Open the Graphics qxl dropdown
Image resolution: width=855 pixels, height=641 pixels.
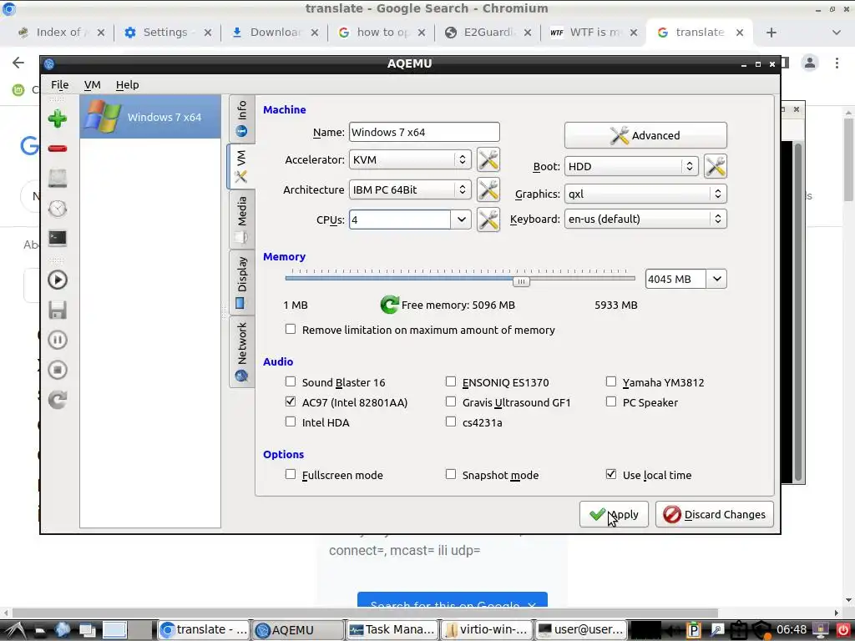click(645, 194)
